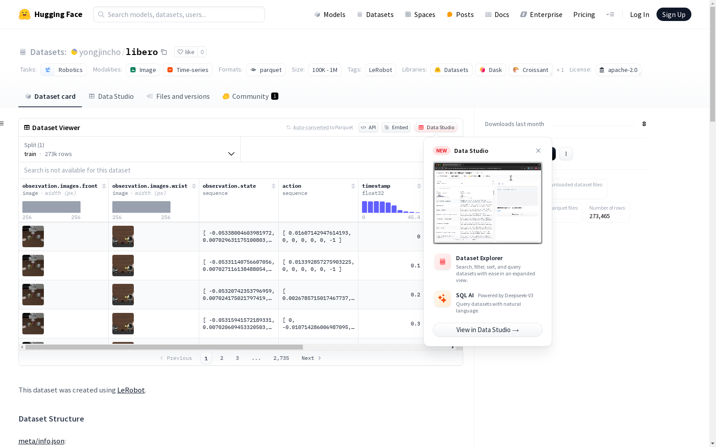Click the Embed button

tap(396, 127)
